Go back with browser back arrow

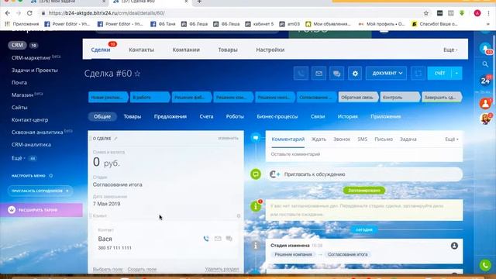tap(8, 13)
